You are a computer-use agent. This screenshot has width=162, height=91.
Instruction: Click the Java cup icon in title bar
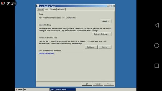coord(38,6)
